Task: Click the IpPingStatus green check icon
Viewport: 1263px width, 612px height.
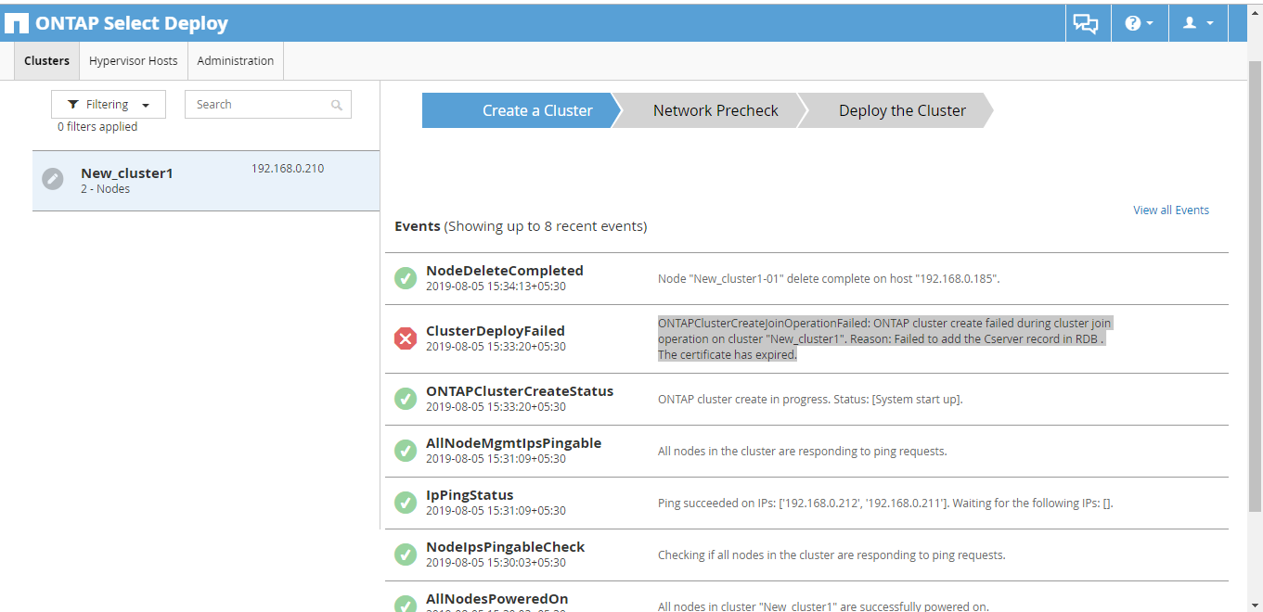Action: 406,503
